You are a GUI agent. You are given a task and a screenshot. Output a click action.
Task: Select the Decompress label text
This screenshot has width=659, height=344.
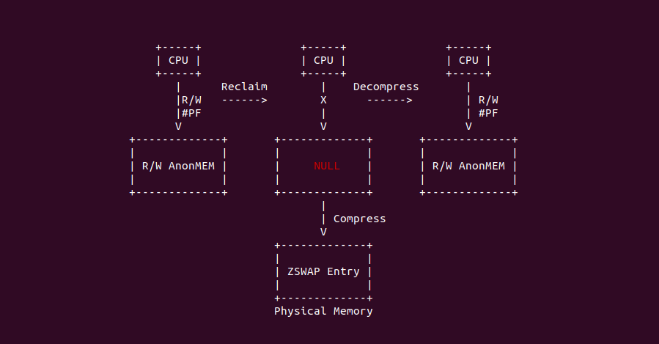click(x=386, y=87)
